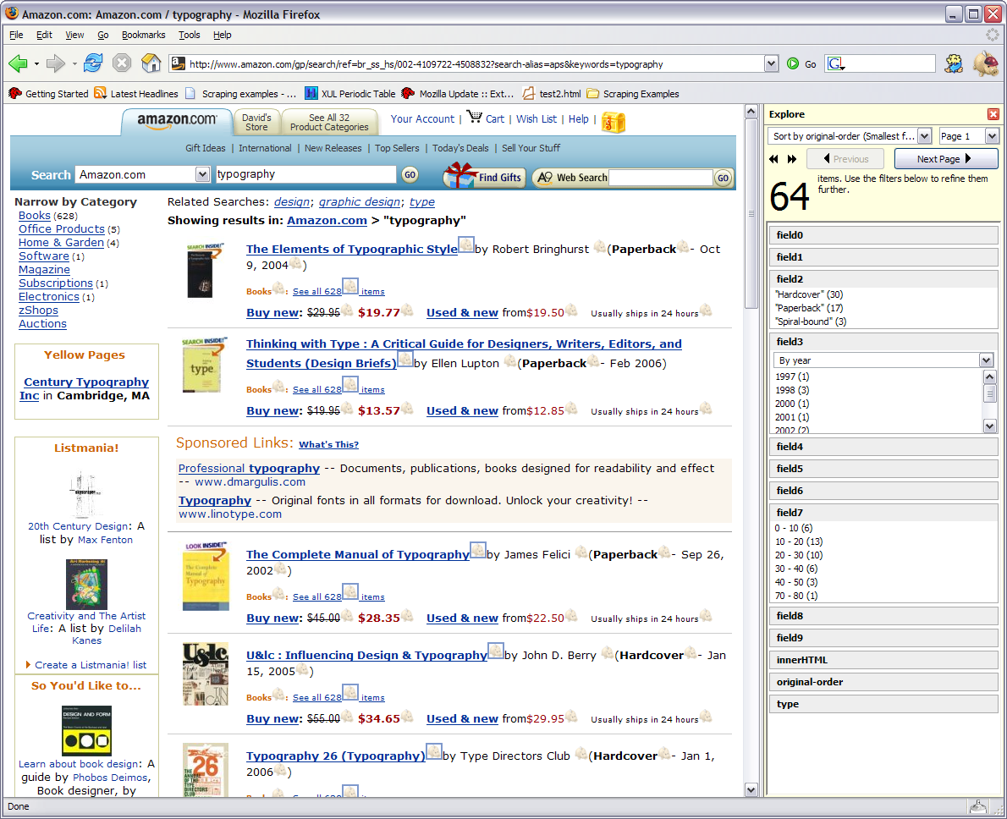Click the Next Page button

(x=945, y=159)
